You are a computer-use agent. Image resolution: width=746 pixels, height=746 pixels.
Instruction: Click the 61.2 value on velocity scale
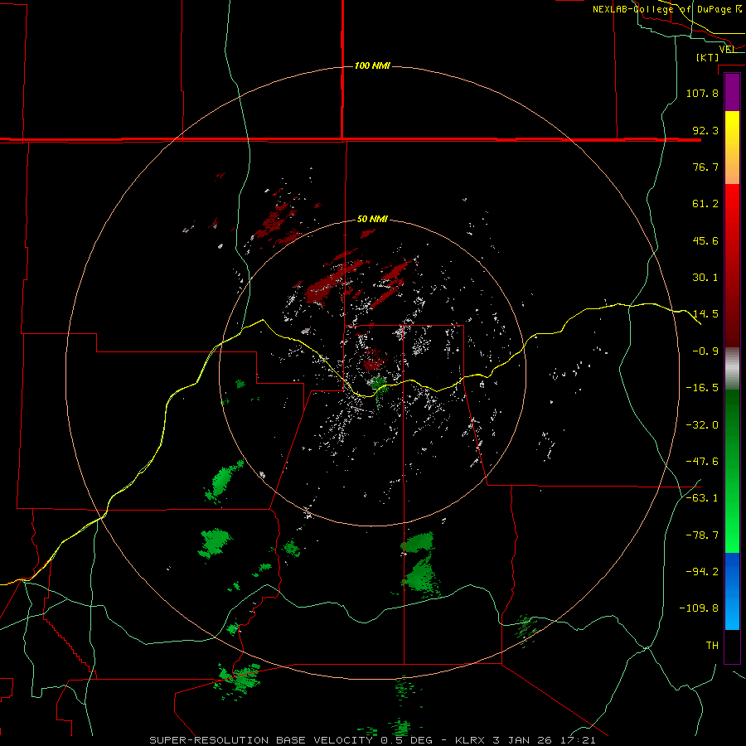[705, 204]
